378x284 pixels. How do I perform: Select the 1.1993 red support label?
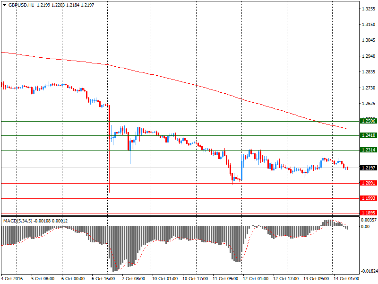[369, 198]
